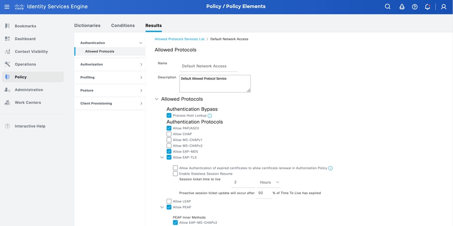Click the Operations tools icon

tap(8, 64)
